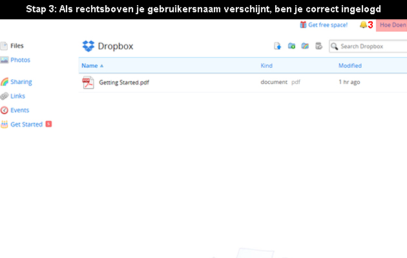Image resolution: width=407 pixels, height=258 pixels.
Task: Open the Links section
Action: click(17, 96)
